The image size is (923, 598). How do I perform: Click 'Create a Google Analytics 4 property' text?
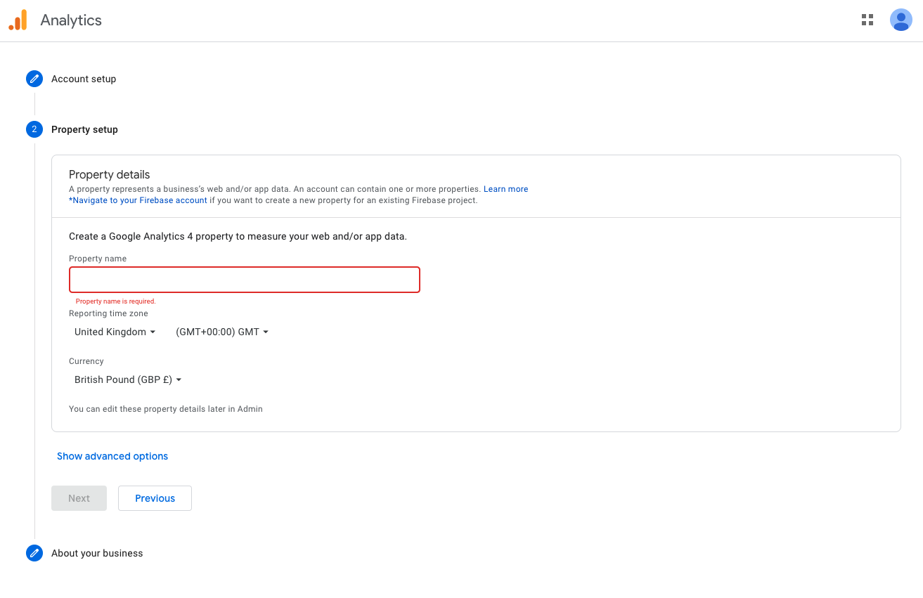coord(238,236)
